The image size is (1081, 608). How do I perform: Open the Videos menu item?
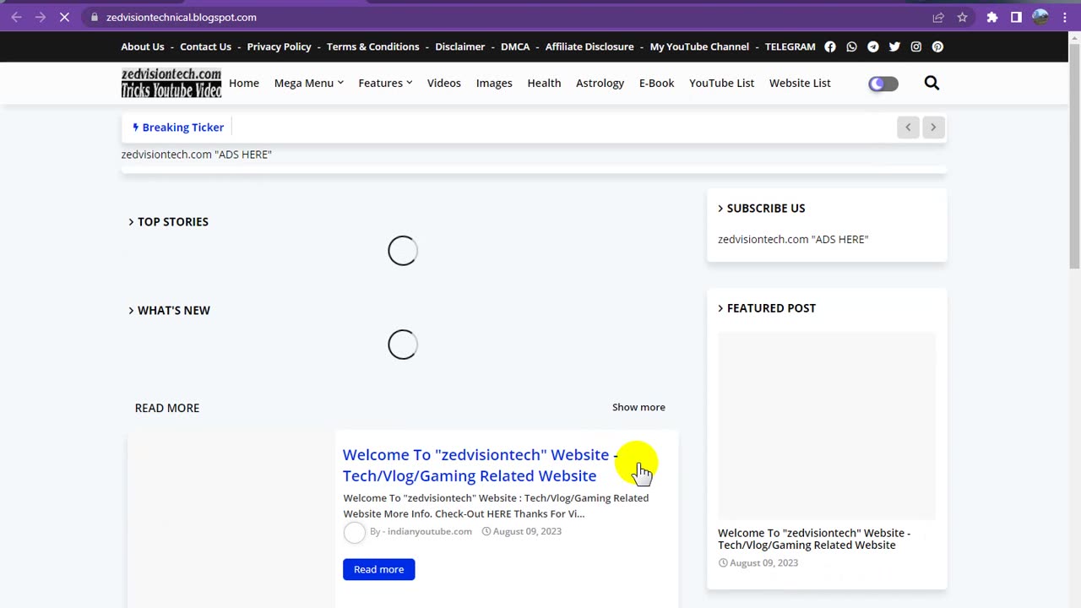point(444,83)
